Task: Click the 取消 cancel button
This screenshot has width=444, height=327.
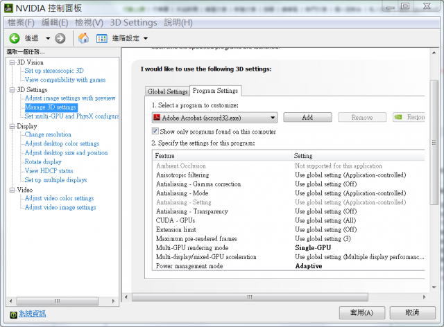Action: 412,312
